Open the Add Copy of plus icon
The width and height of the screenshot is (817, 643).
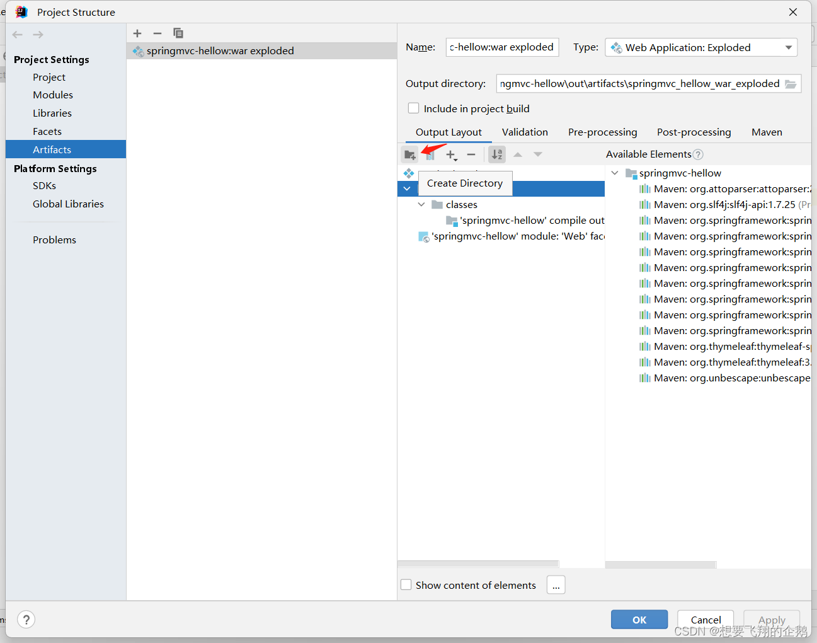(x=451, y=154)
